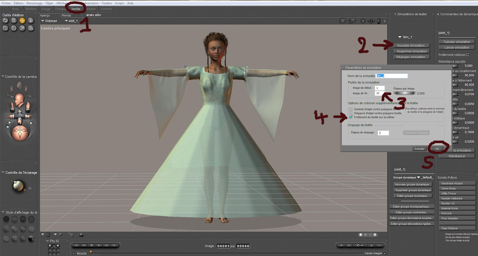The image size is (478, 256).
Task: Click the Étapes de drapage field
Action: 383,133
